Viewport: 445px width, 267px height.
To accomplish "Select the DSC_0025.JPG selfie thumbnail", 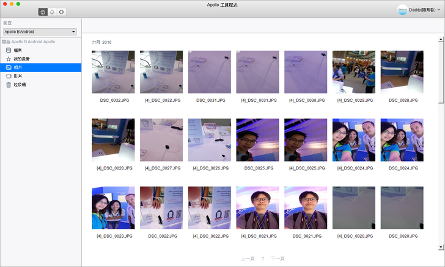I will click(x=257, y=140).
